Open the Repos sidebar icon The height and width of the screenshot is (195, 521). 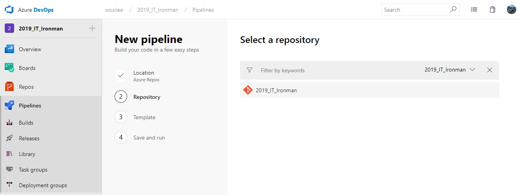9,87
